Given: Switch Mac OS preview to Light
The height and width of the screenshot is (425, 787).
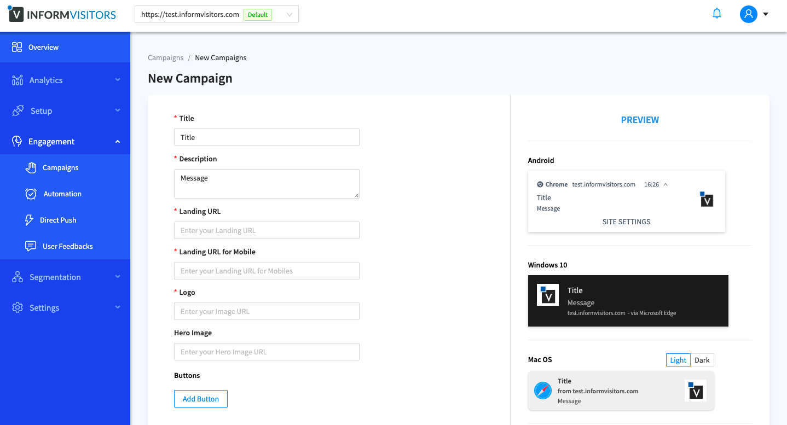Looking at the screenshot, I should point(678,360).
